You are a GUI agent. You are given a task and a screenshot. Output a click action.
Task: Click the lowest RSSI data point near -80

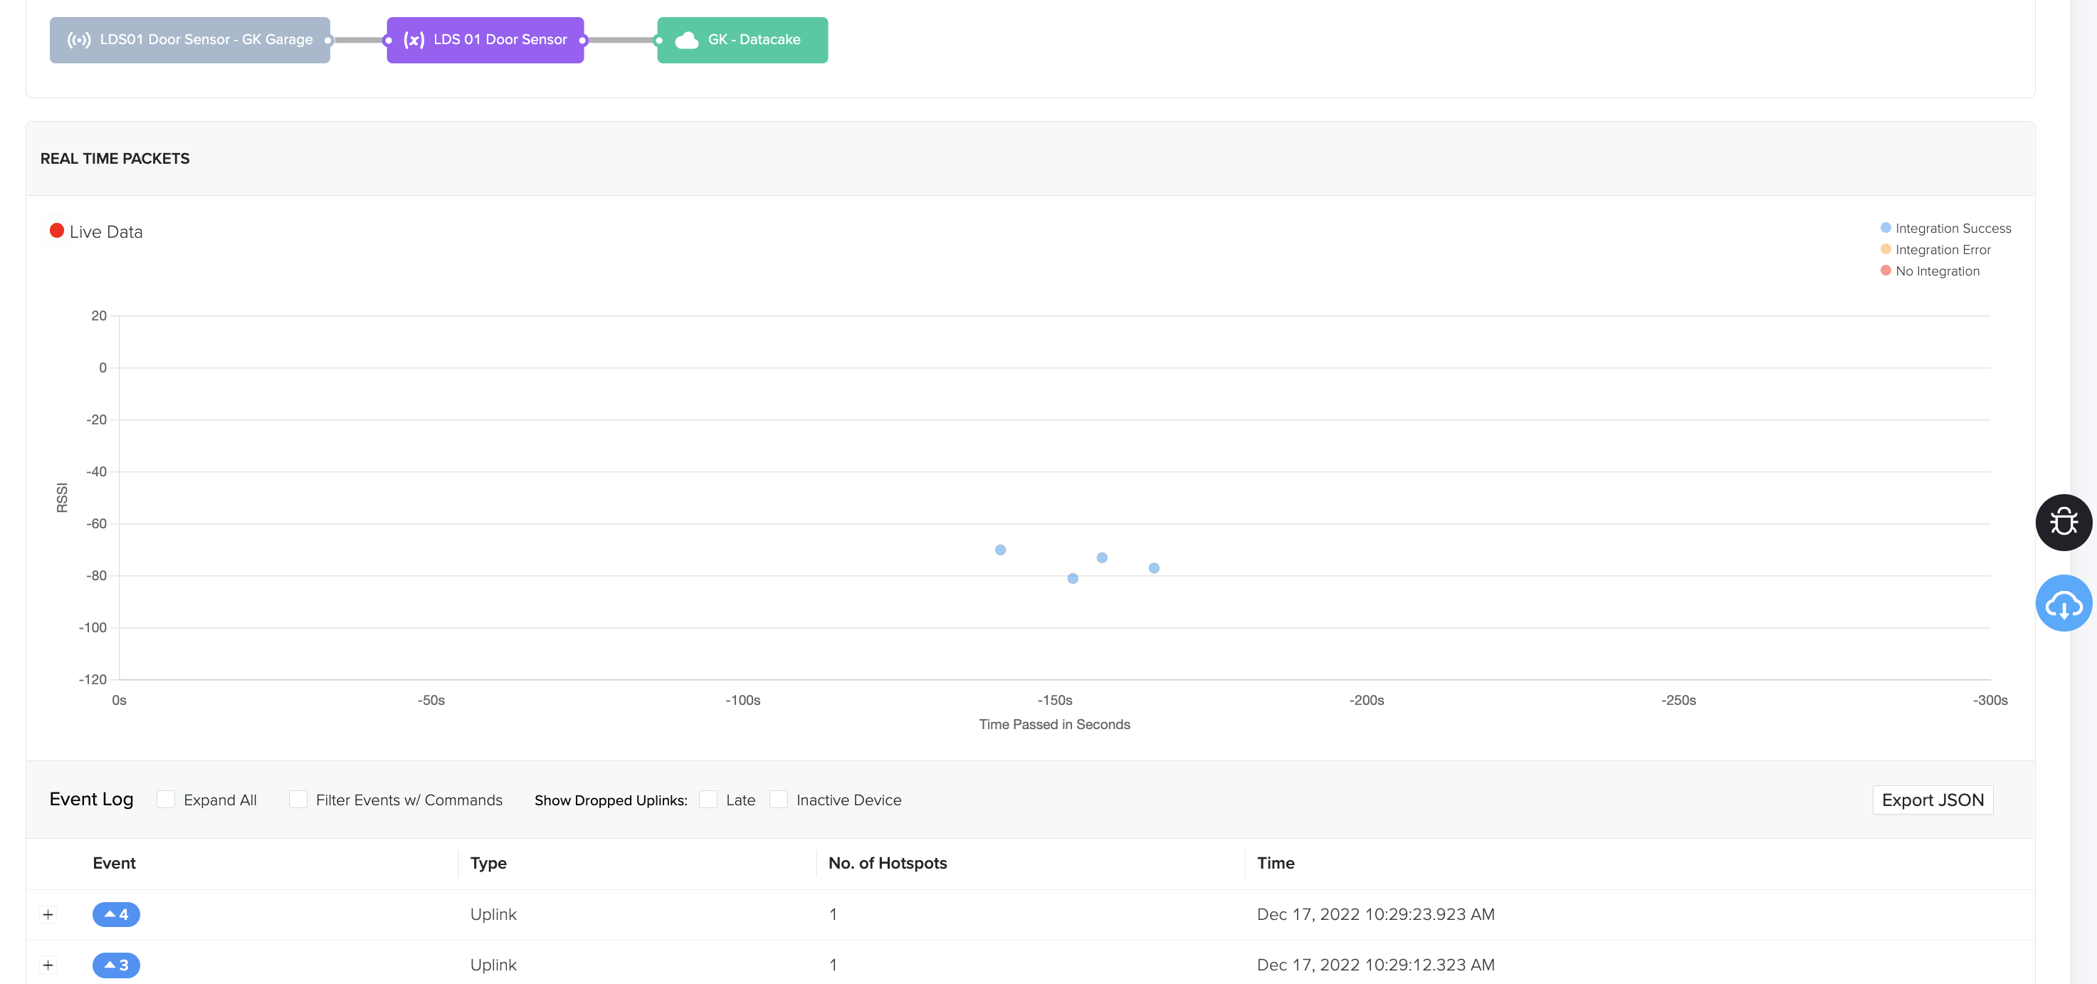pyautogui.click(x=1072, y=578)
